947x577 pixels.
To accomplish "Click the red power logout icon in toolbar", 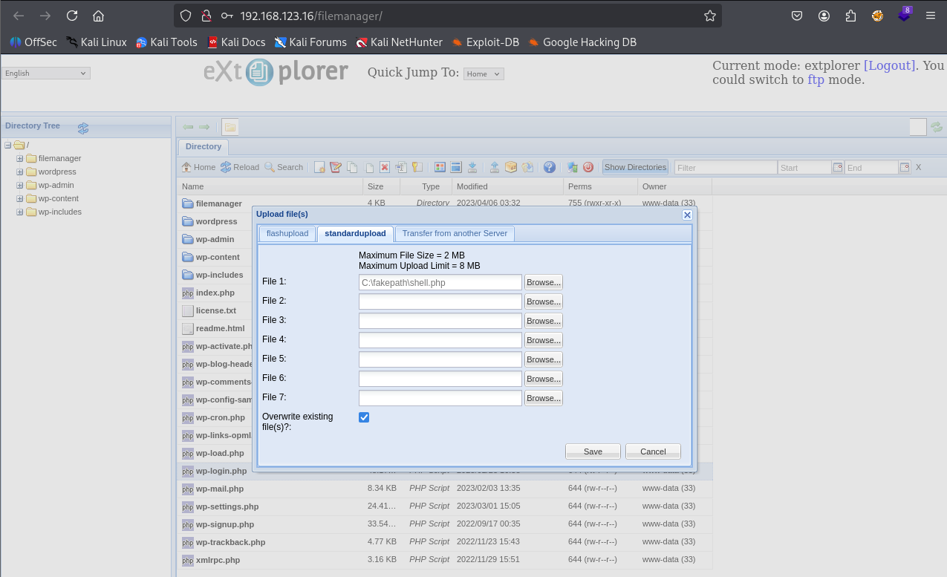I will pos(588,167).
